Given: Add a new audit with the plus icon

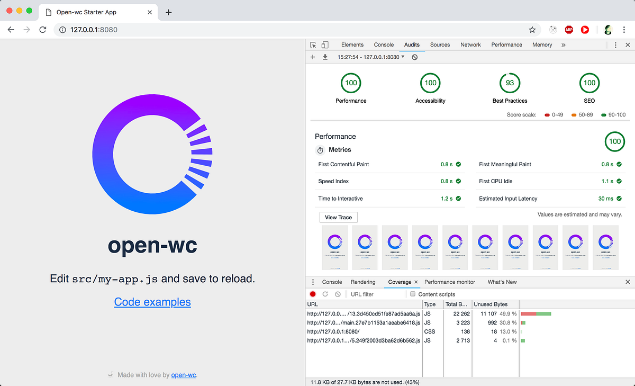Looking at the screenshot, I should pos(313,57).
